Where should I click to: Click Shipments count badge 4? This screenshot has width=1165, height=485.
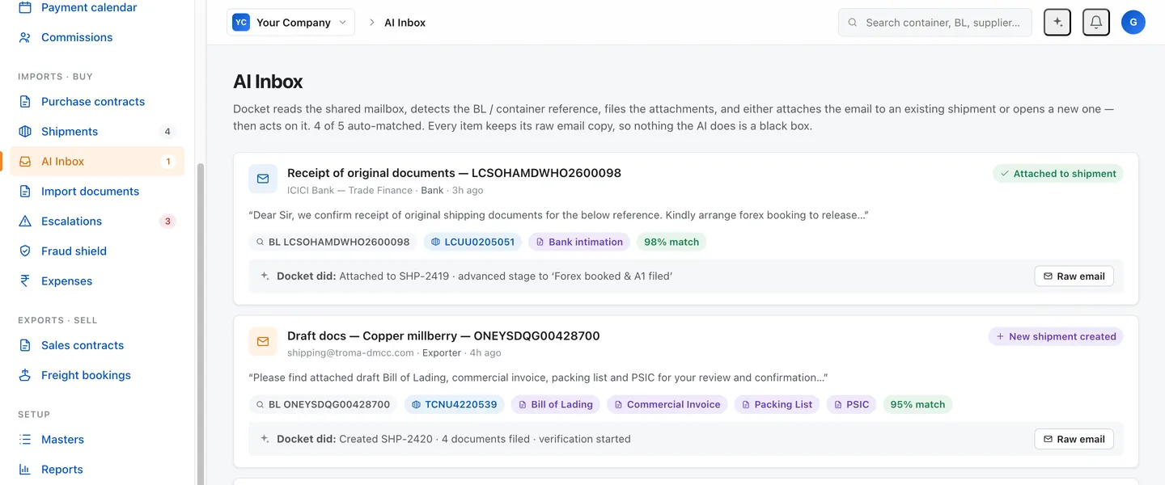click(167, 132)
